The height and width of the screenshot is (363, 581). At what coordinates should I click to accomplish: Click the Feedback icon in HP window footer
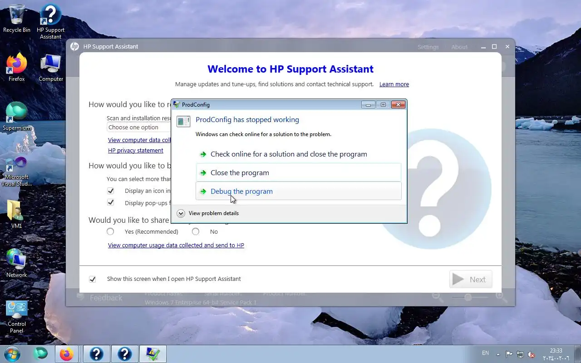81,297
